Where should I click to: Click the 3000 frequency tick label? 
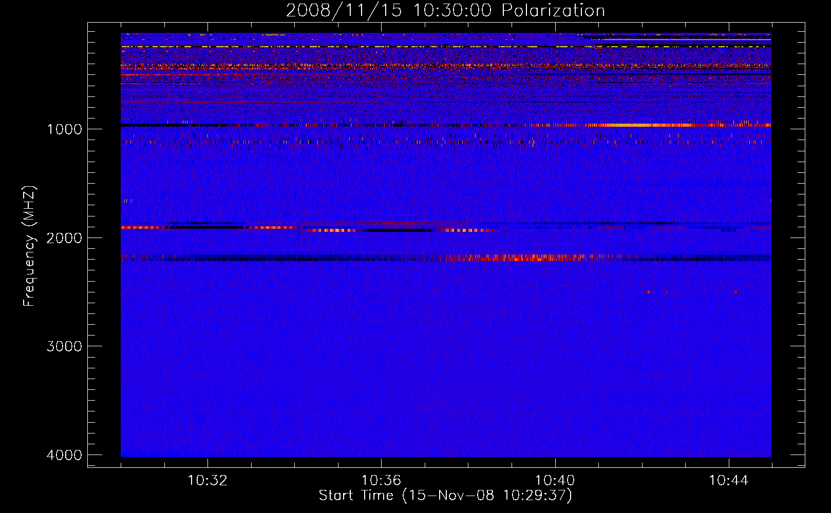(64, 346)
